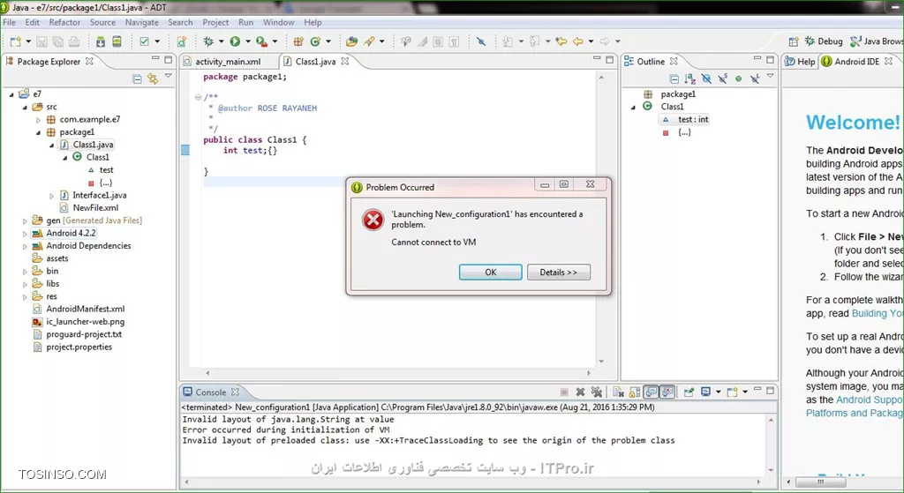
Task: Toggle Show Console on Standard Error
Action: [667, 392]
